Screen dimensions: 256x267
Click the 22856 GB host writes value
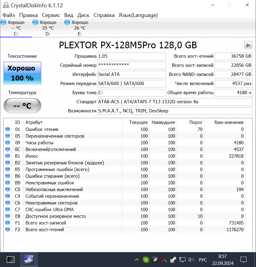click(x=234, y=65)
